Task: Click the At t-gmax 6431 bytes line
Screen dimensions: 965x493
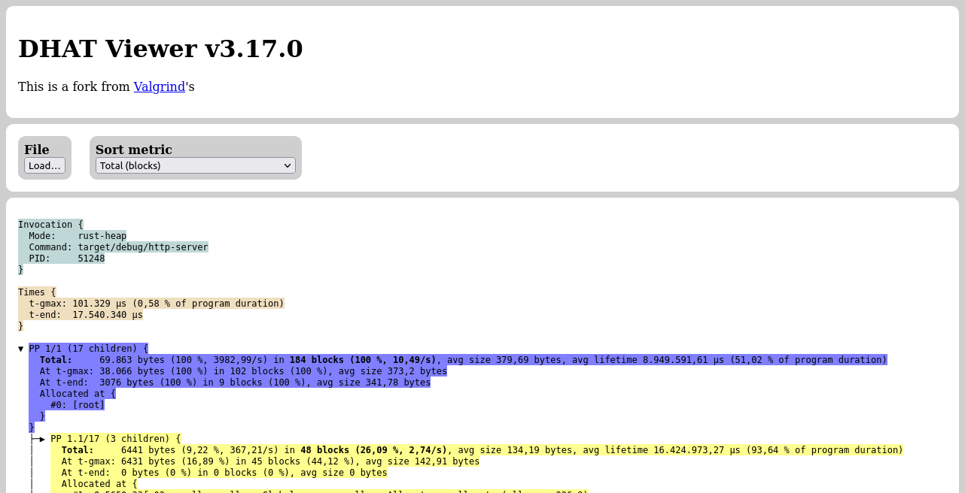Action: (x=265, y=461)
